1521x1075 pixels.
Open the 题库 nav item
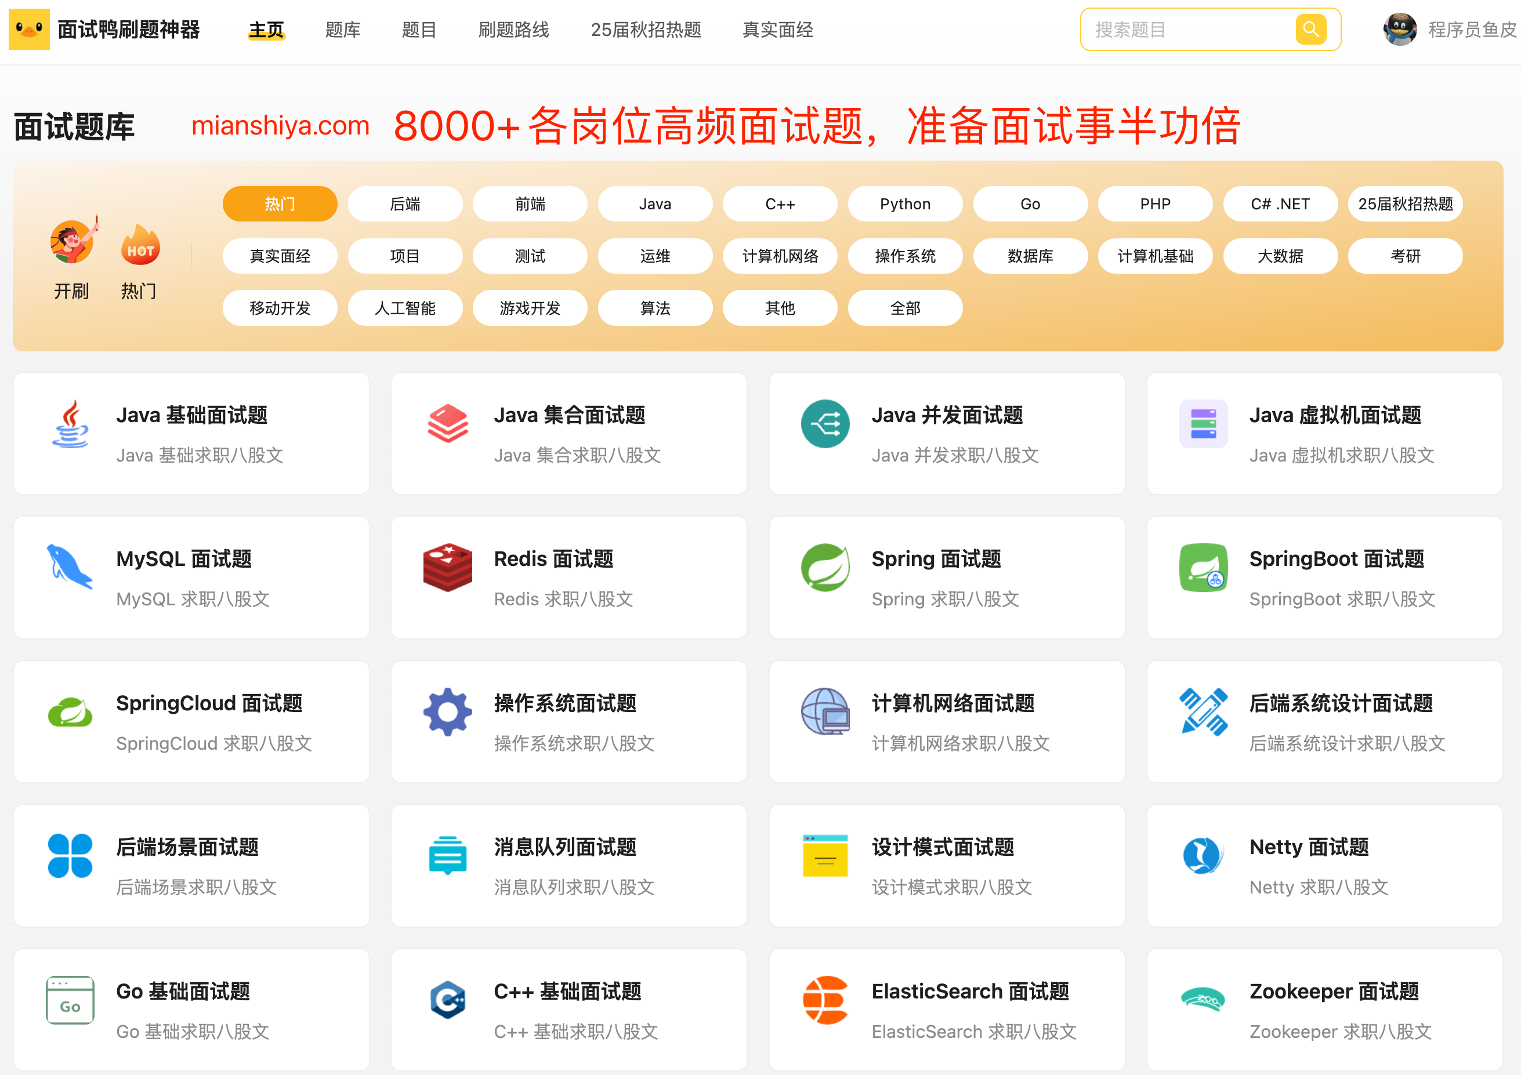342,30
